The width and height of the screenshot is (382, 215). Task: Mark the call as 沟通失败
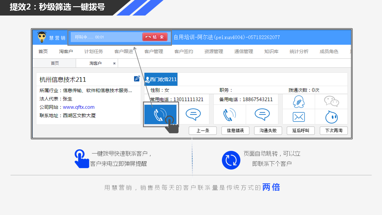click(268, 131)
